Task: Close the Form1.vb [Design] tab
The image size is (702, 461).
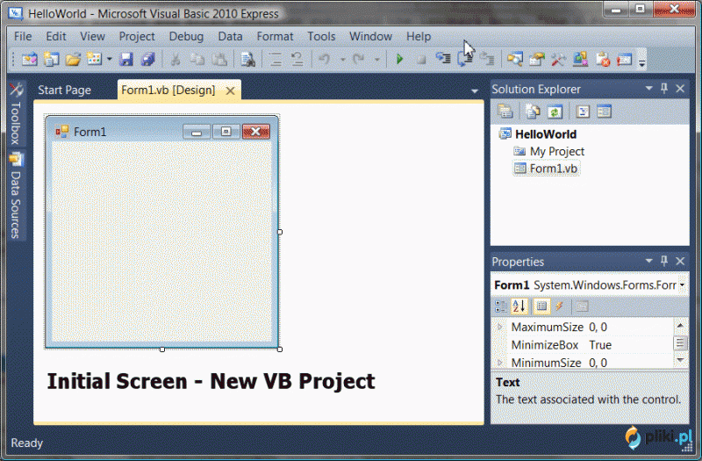Action: click(230, 91)
